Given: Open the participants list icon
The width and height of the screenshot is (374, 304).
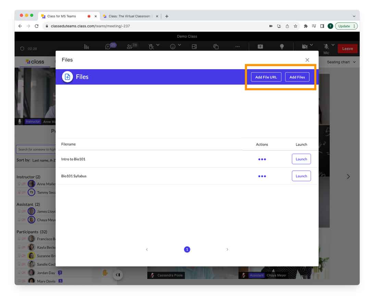Looking at the screenshot, I should (x=129, y=47).
